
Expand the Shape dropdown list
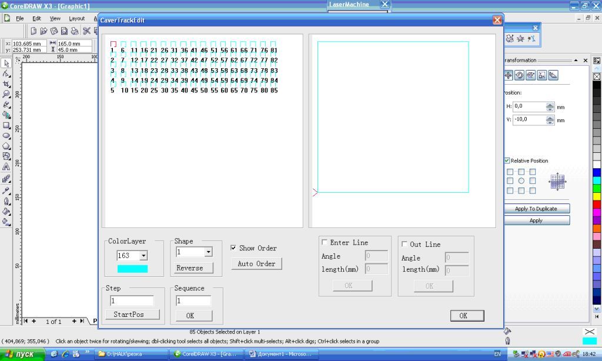coord(208,252)
